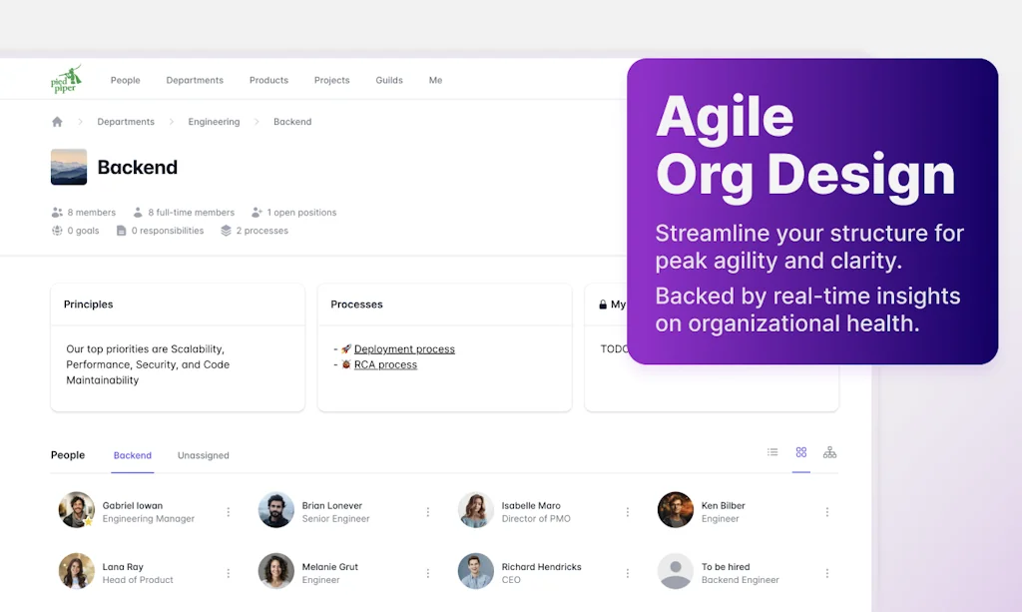Expand the three-dot menu for Ken Bilber
The image size is (1022, 612).
[826, 512]
